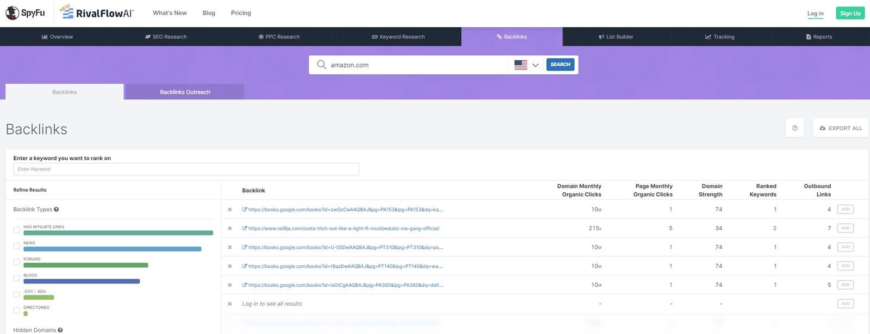Remove the val9ja.com backlink row

coord(229,229)
